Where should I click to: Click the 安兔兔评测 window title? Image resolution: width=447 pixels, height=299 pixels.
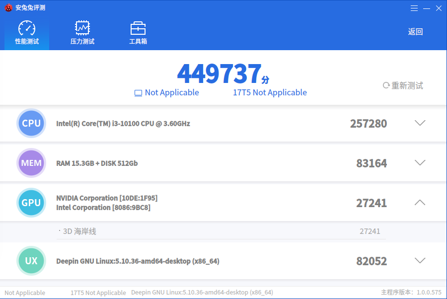[x=30, y=7]
